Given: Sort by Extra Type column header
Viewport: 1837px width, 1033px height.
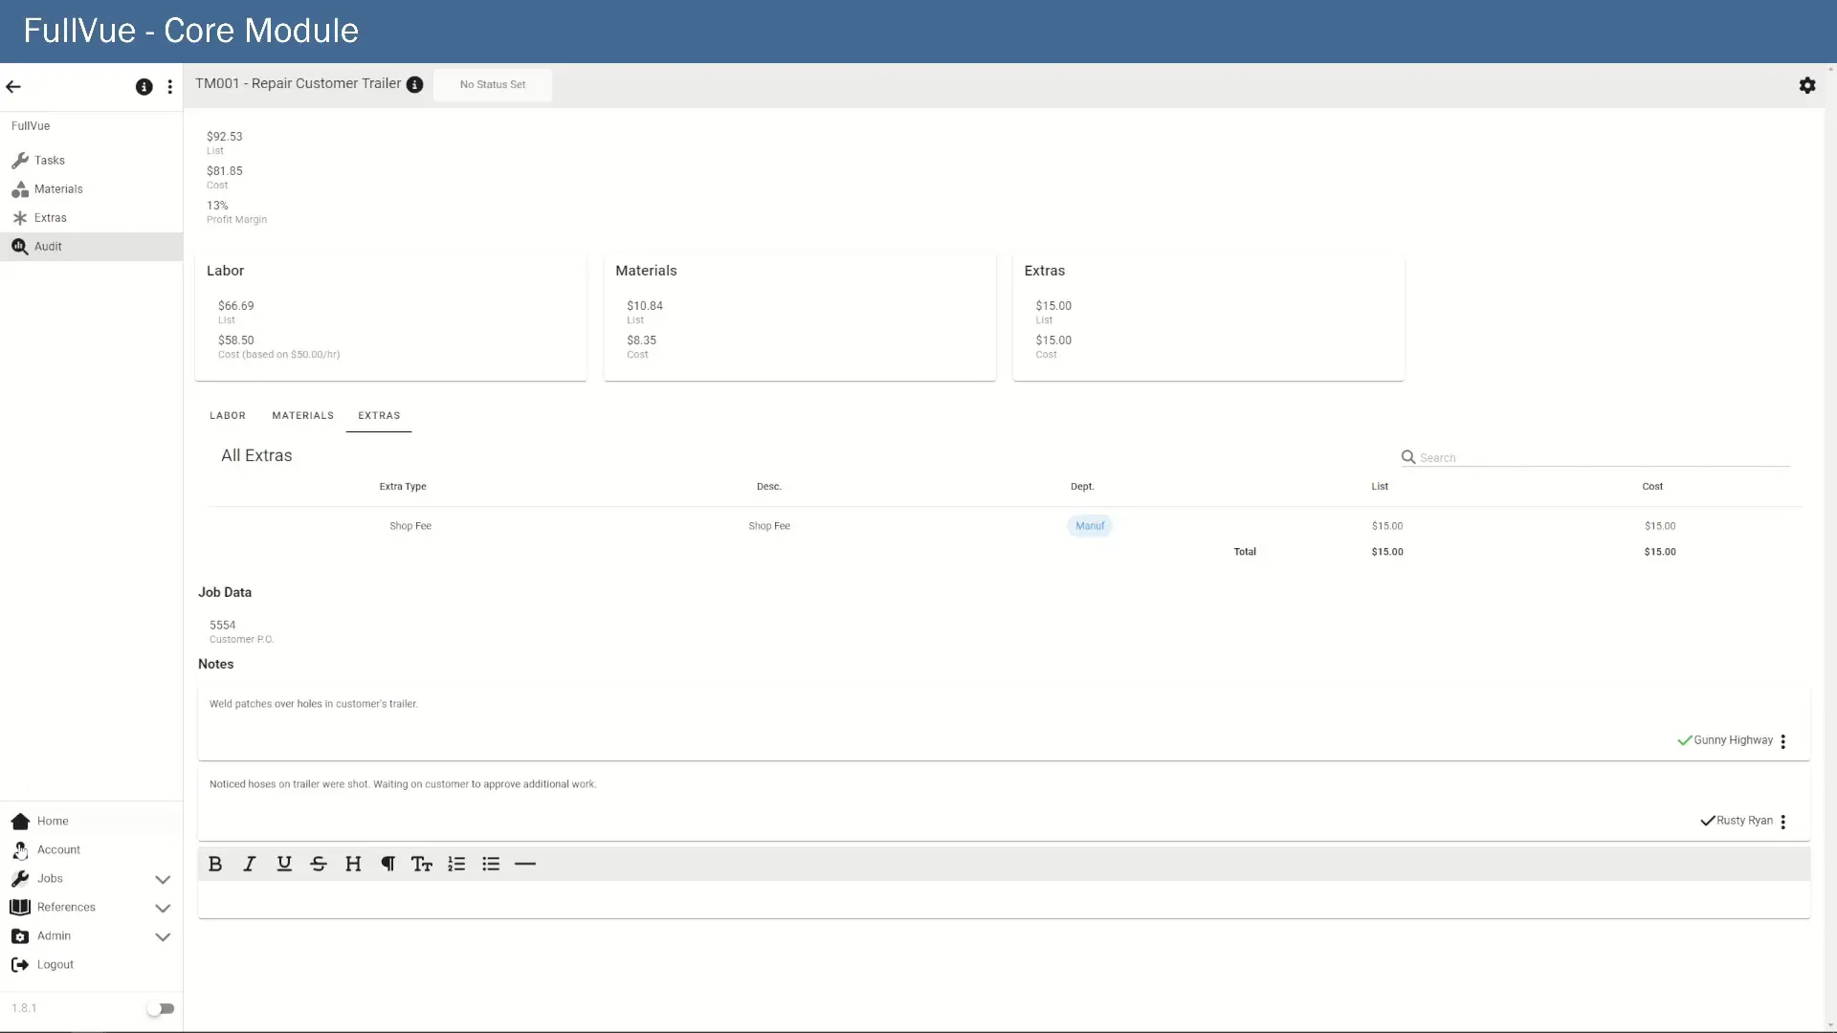Looking at the screenshot, I should (403, 487).
